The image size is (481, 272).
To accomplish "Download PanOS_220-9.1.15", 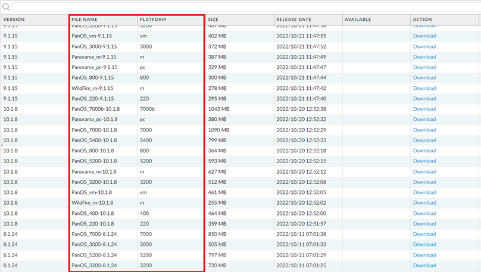I will [424, 98].
